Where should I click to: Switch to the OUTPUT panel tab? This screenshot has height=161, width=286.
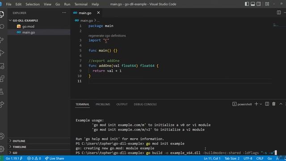coord(122,104)
